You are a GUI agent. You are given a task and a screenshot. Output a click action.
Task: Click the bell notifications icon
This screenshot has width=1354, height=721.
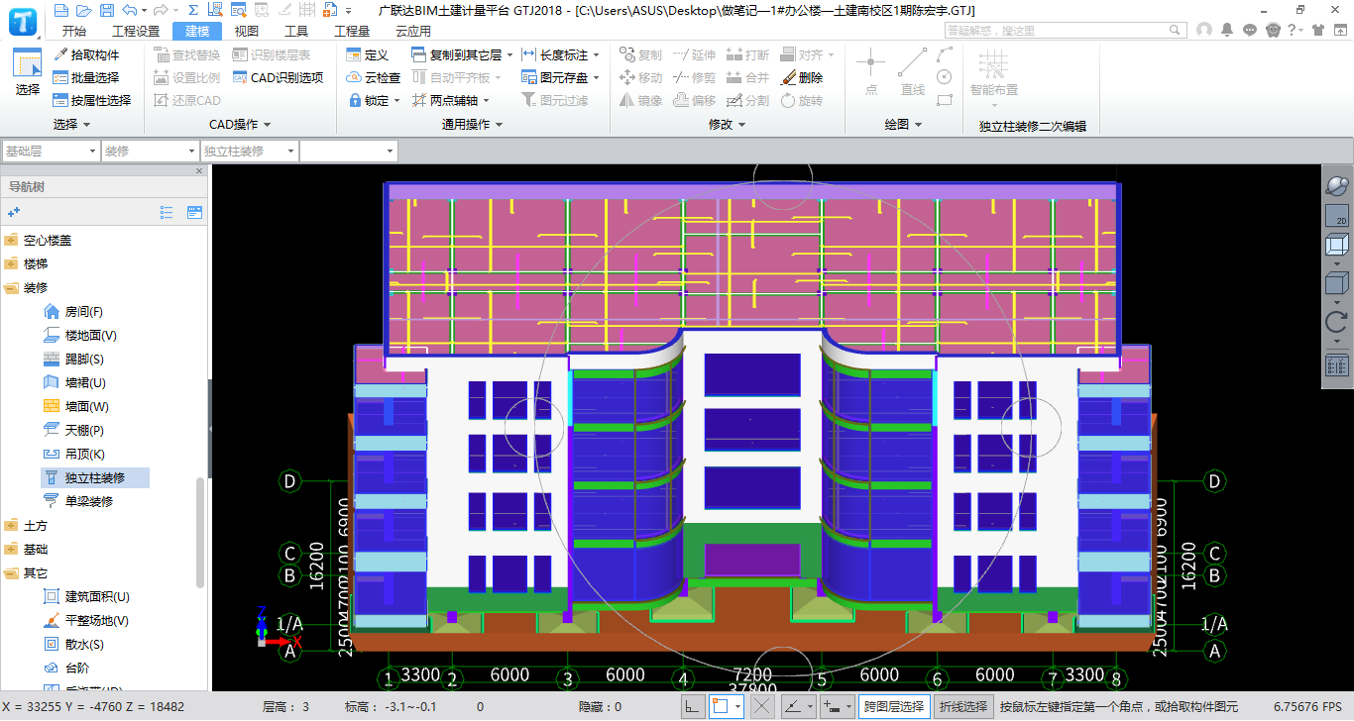[x=1227, y=30]
